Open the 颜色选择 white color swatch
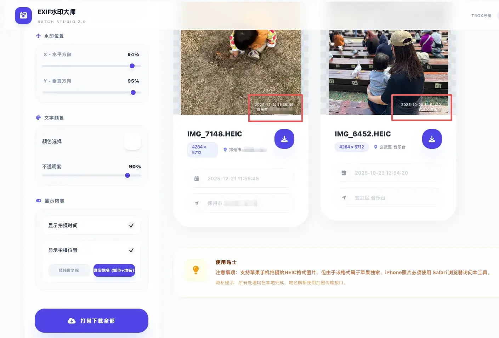 click(132, 141)
